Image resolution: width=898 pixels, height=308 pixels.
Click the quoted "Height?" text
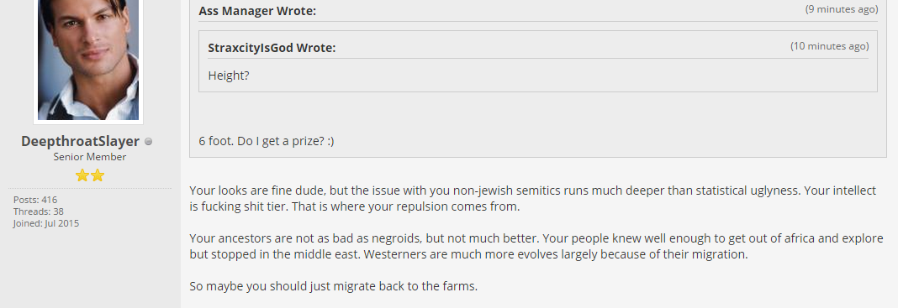tap(229, 76)
